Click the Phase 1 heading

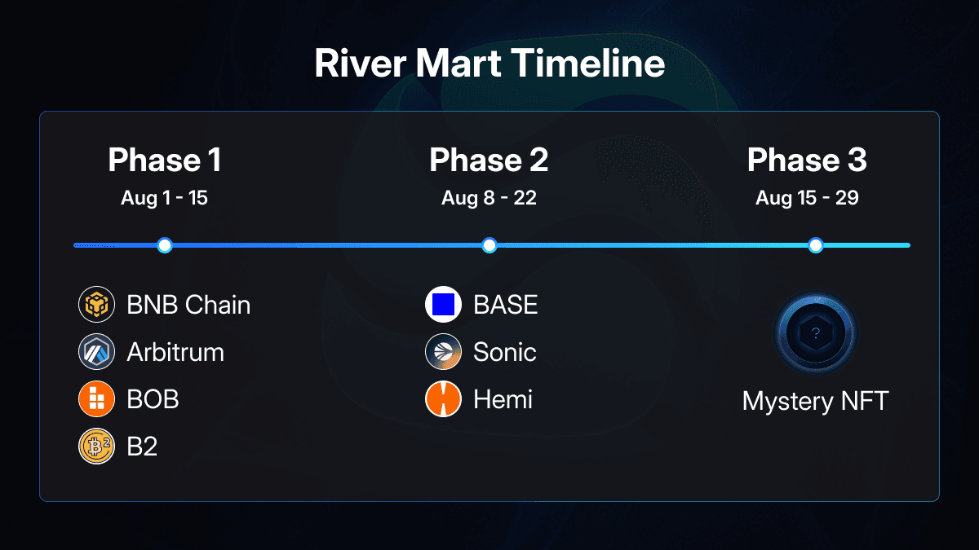165,161
